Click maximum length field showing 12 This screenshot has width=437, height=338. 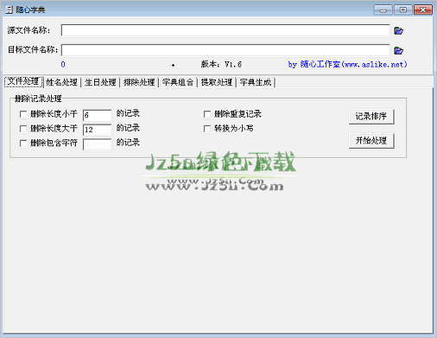coord(97,130)
